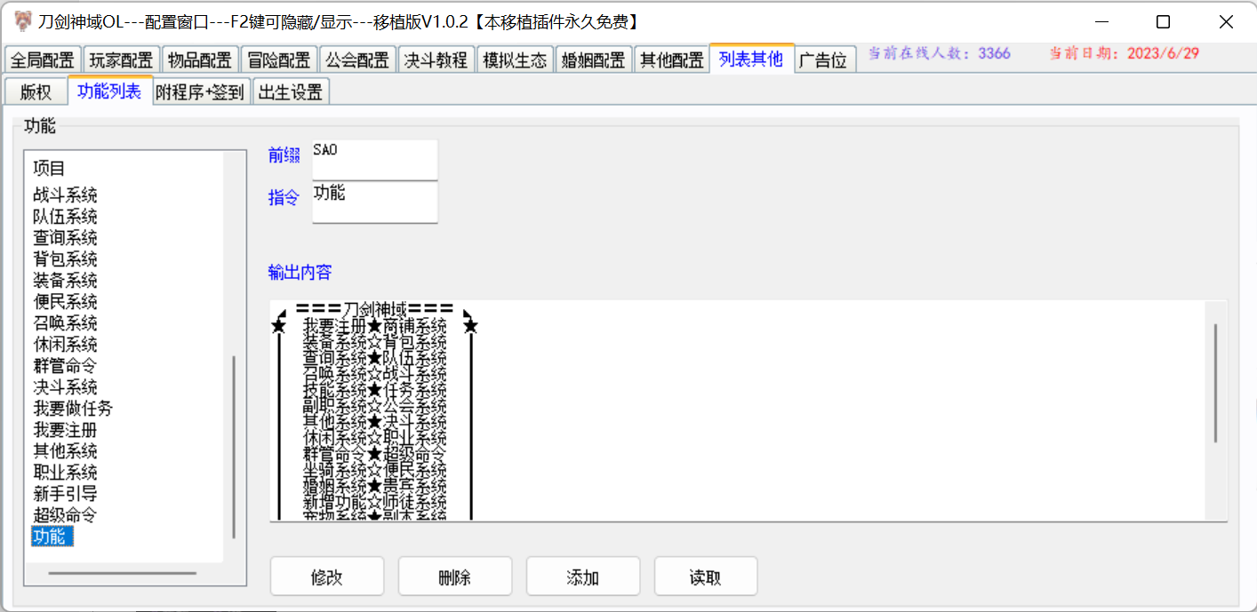The image size is (1257, 612).
Task: Select 新手引导 in the list
Action: (x=66, y=494)
